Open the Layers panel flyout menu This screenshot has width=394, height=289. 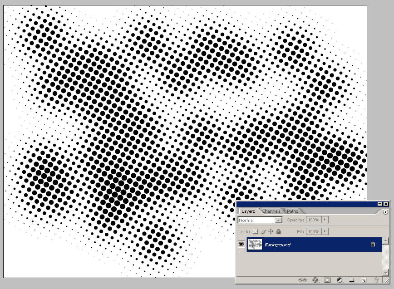385,212
